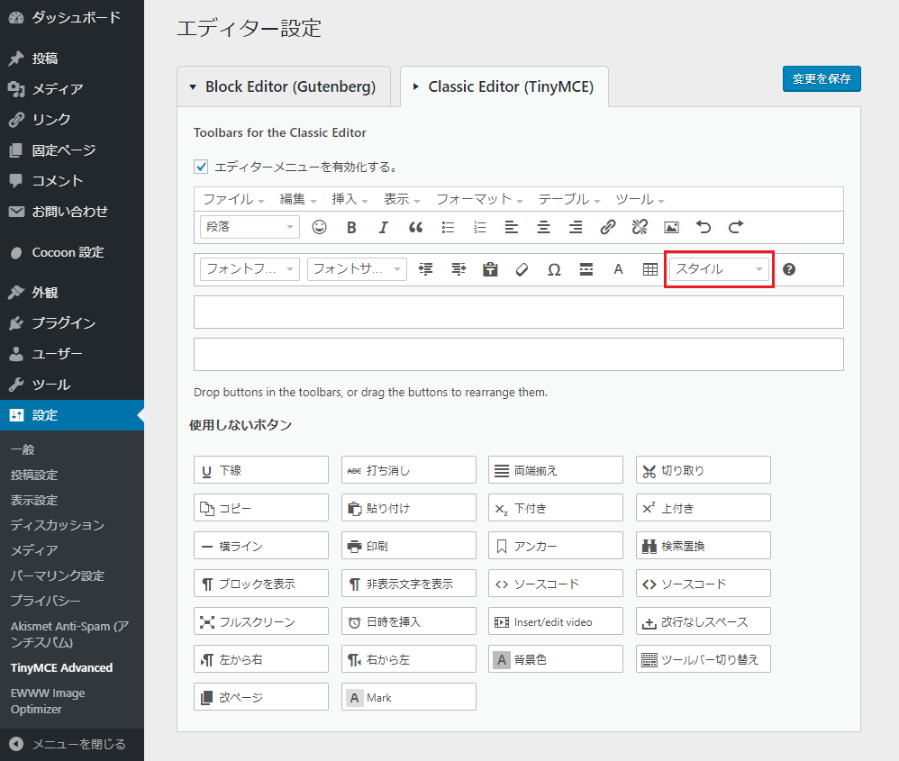
Task: Select the 両端揃え justify unused button
Action: click(556, 470)
